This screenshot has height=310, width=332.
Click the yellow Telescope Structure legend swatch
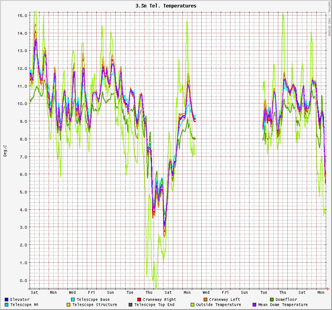click(68, 304)
